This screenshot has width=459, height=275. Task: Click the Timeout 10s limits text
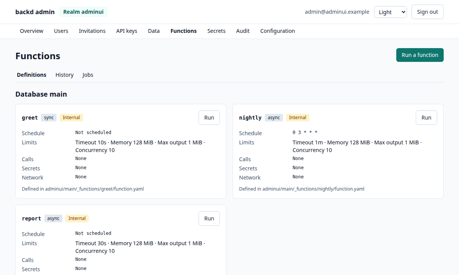click(140, 146)
